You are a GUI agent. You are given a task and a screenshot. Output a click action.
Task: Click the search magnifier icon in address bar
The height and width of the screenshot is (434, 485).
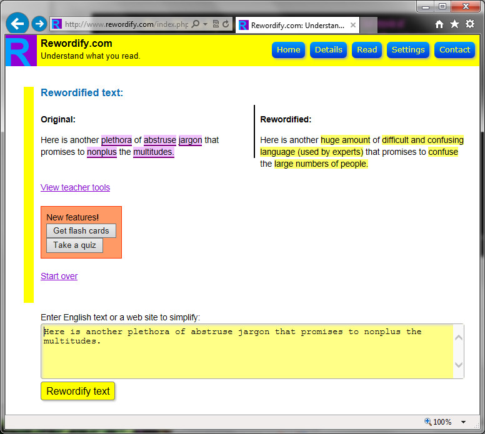point(196,24)
